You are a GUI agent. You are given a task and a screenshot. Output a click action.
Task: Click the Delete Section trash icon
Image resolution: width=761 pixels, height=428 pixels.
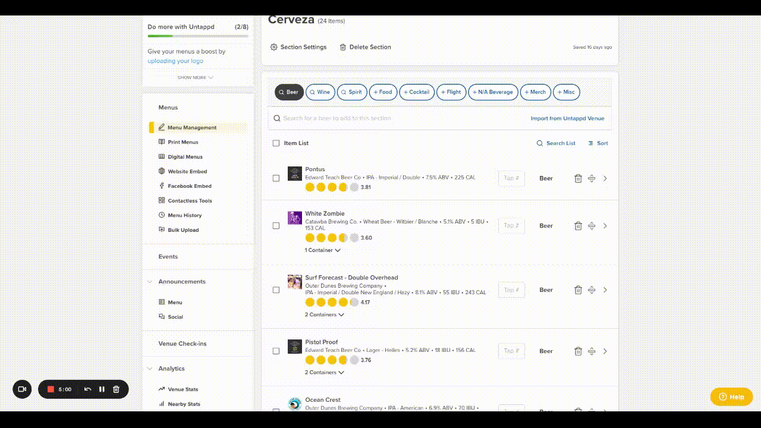343,47
